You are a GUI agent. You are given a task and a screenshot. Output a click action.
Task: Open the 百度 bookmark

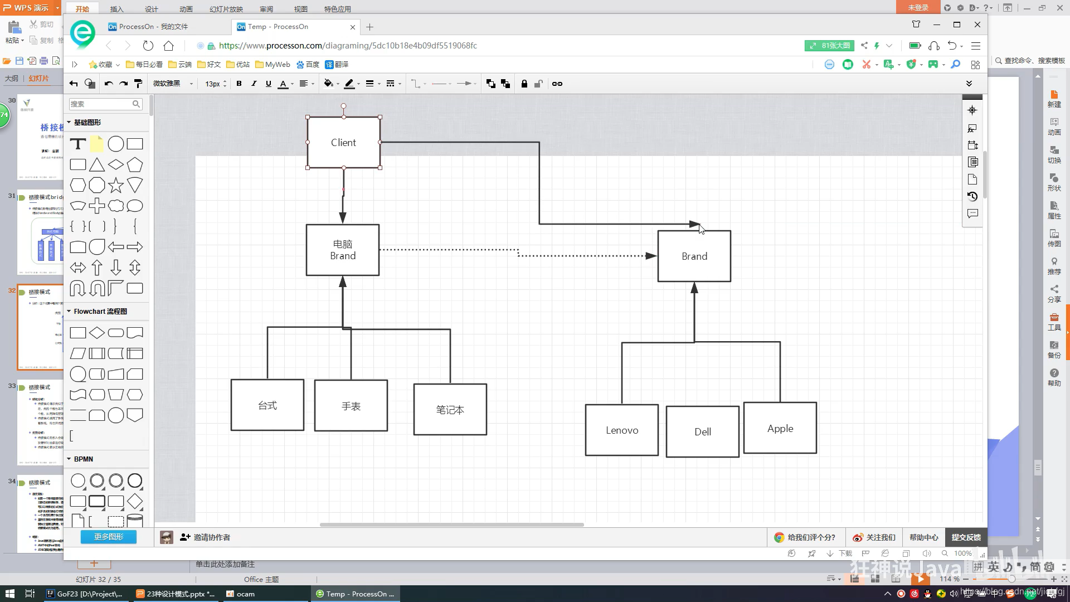click(308, 65)
